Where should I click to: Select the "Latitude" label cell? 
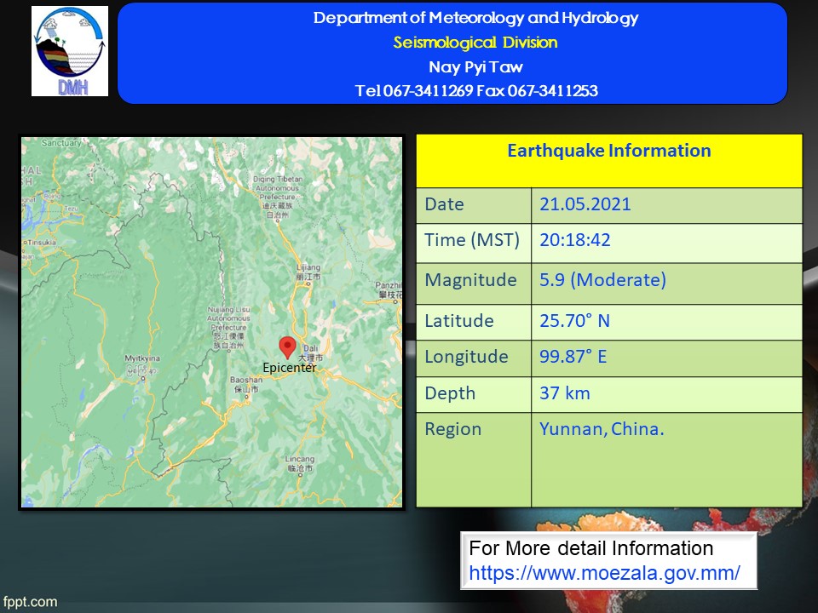(x=474, y=322)
